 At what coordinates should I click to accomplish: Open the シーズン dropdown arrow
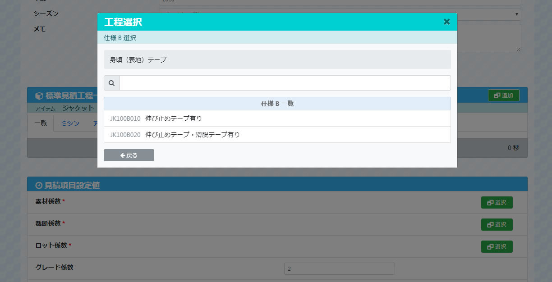(x=516, y=14)
